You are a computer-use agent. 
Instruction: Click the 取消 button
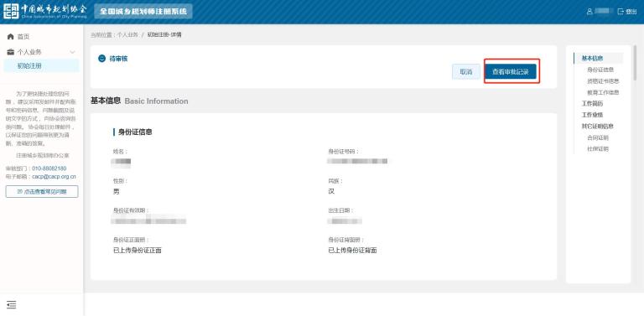coord(465,72)
